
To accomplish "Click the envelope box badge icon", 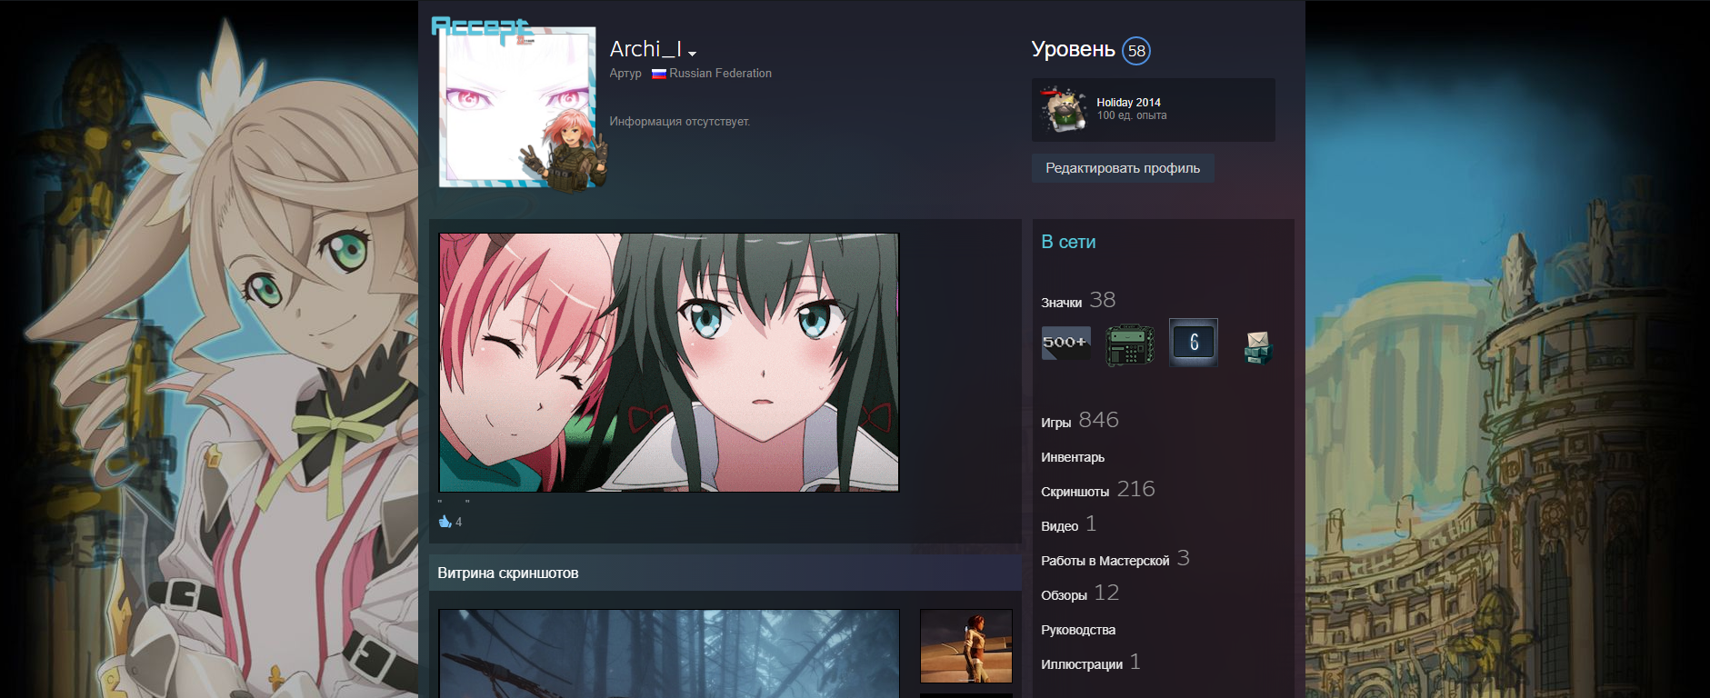I will point(1257,346).
